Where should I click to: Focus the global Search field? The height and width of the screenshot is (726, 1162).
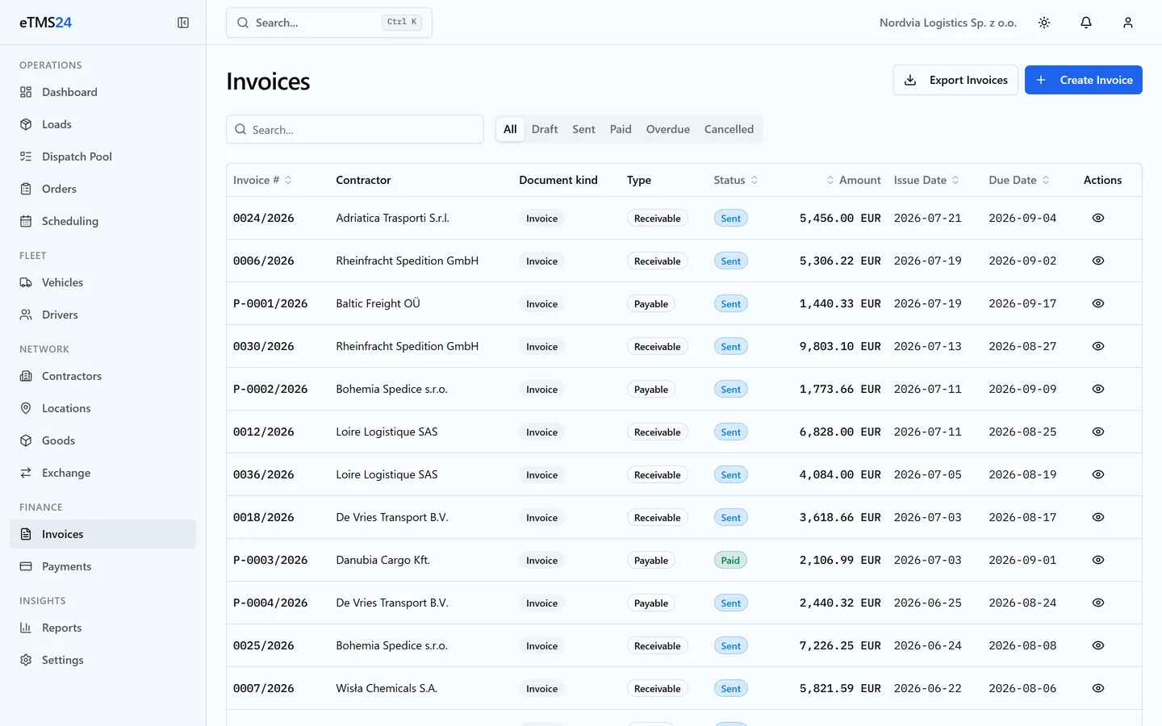pyautogui.click(x=329, y=23)
